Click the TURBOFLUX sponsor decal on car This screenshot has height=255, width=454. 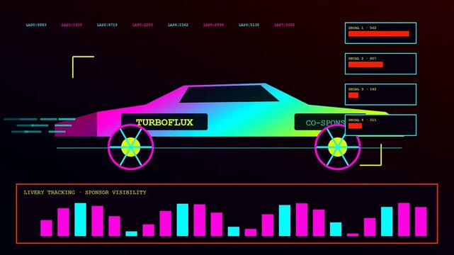164,122
